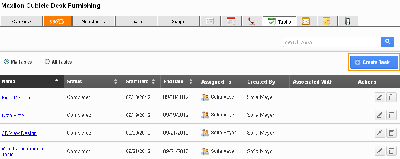400x159 pixels.
Task: Click the Create Task button
Action: point(373,62)
